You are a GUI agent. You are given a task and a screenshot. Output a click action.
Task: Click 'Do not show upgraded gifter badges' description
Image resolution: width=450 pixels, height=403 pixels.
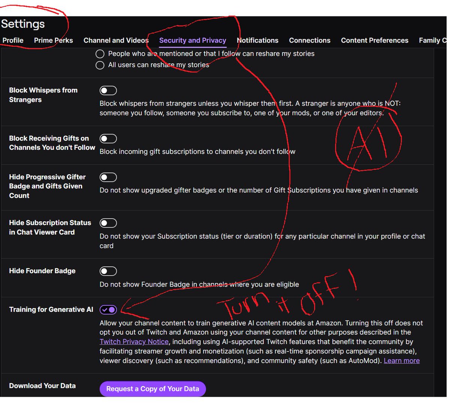(x=259, y=190)
